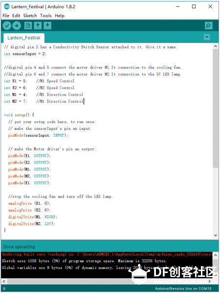Click the Open sketch up-arrow icon
This screenshot has width=220, height=293.
tap(38, 25)
